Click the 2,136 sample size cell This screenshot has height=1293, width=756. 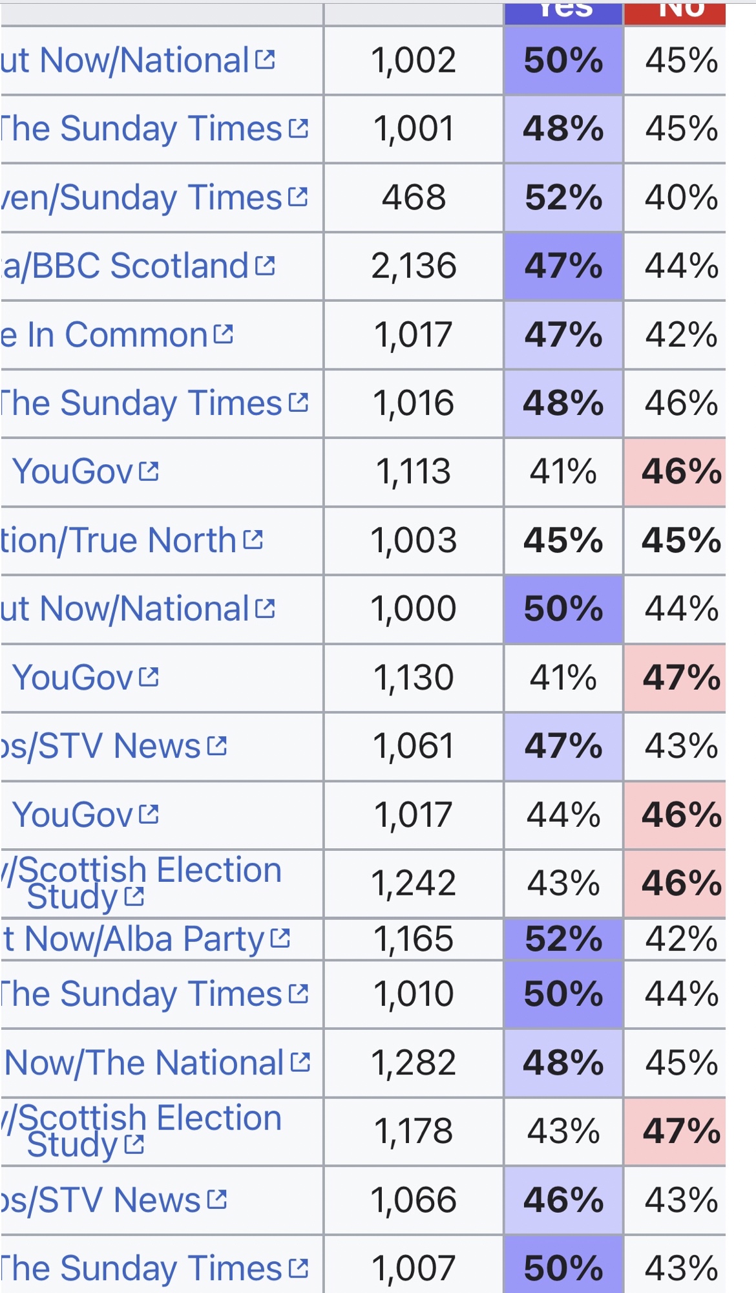click(414, 266)
